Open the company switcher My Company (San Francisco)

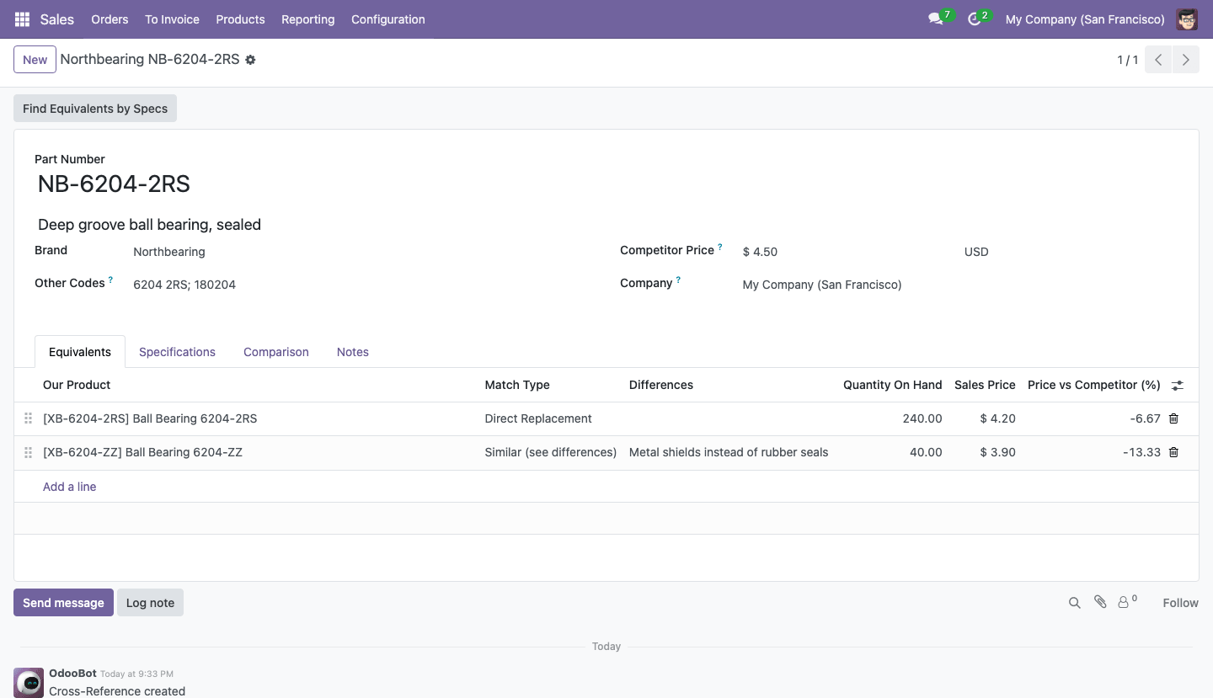pyautogui.click(x=1085, y=19)
